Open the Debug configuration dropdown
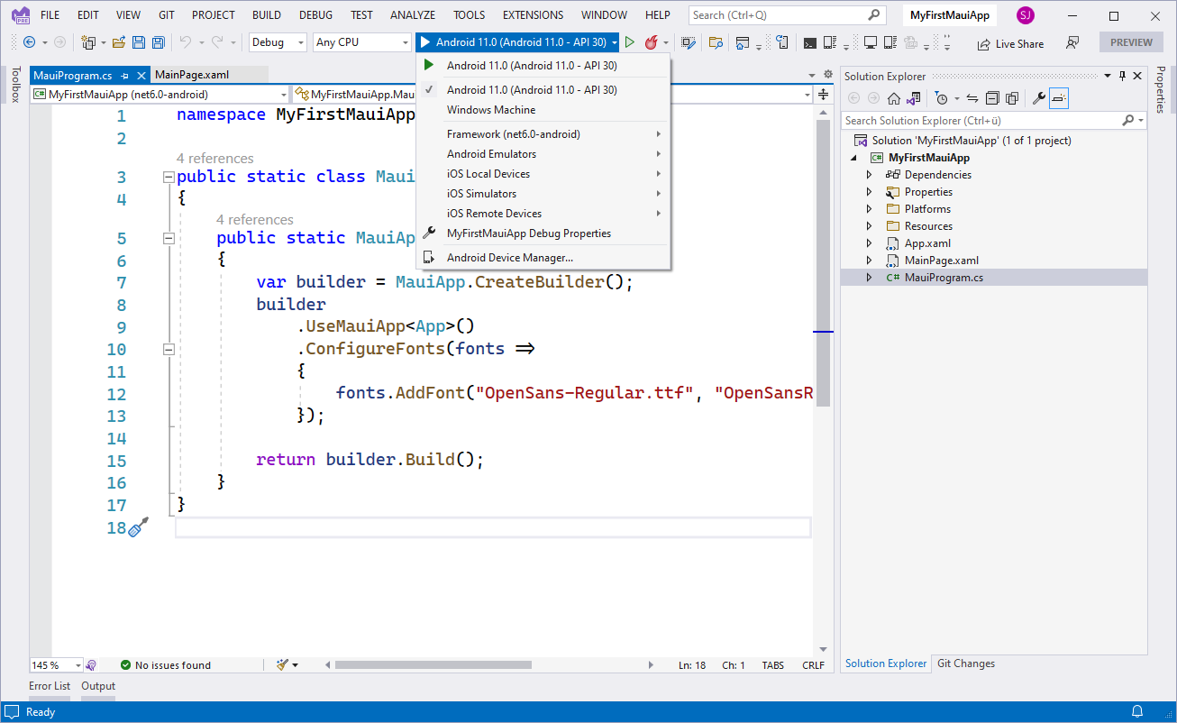The image size is (1177, 723). pos(277,42)
